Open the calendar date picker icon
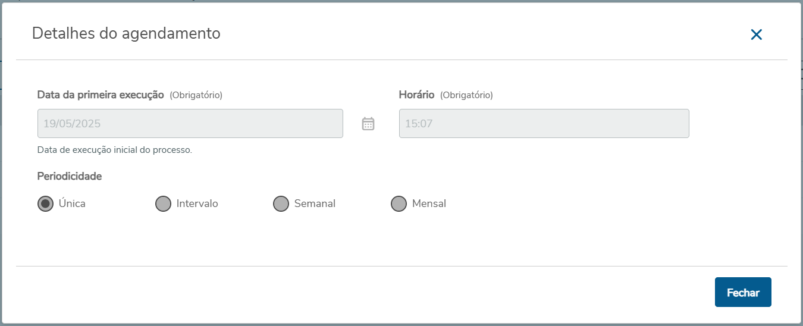The image size is (803, 326). [x=368, y=124]
